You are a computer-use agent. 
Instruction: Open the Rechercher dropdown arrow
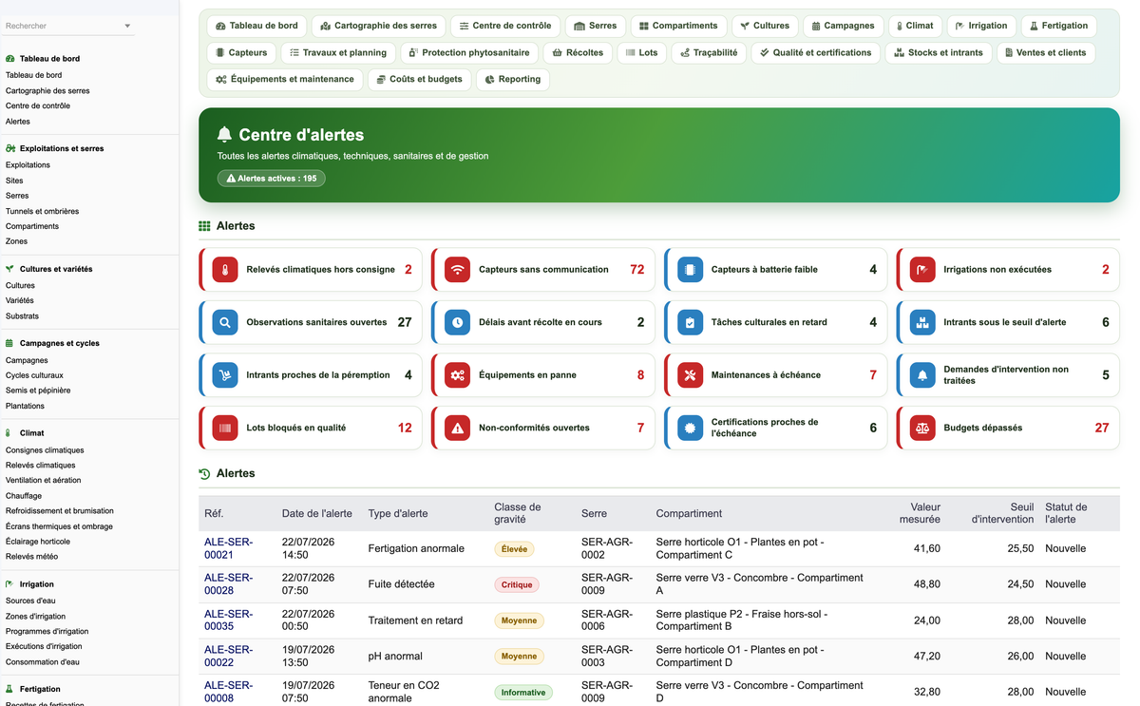click(127, 27)
